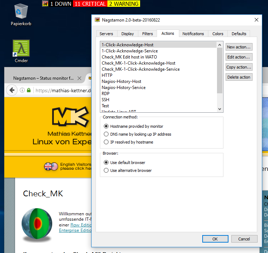This screenshot has height=253, width=268.
Task: Choose Use default browser
Action: tap(124, 163)
